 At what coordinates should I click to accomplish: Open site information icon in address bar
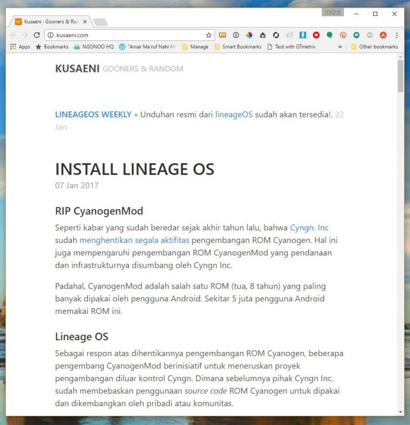coord(50,35)
